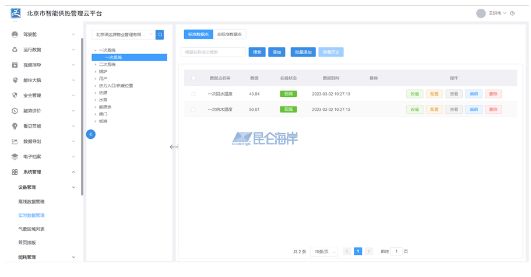Expand the 二次系统 tree node
The width and height of the screenshot is (531, 277).
[96, 64]
